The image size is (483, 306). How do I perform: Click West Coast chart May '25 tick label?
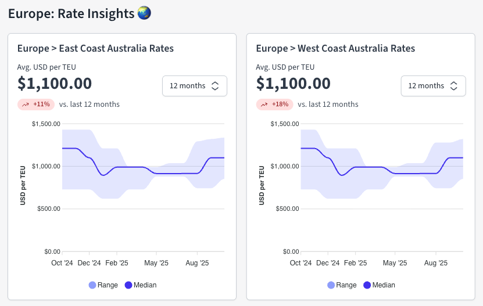[395, 263]
